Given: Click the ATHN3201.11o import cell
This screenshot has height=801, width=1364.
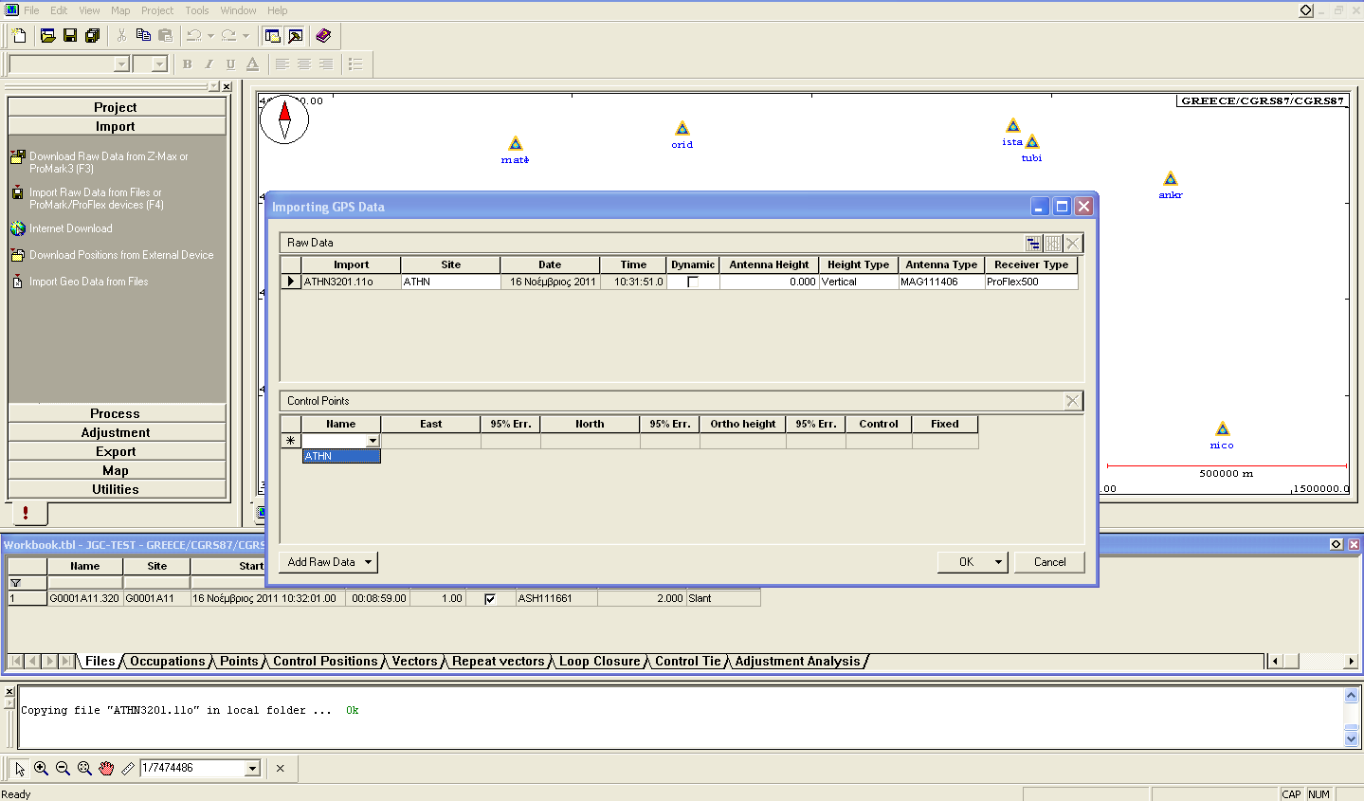Looking at the screenshot, I should pos(351,282).
